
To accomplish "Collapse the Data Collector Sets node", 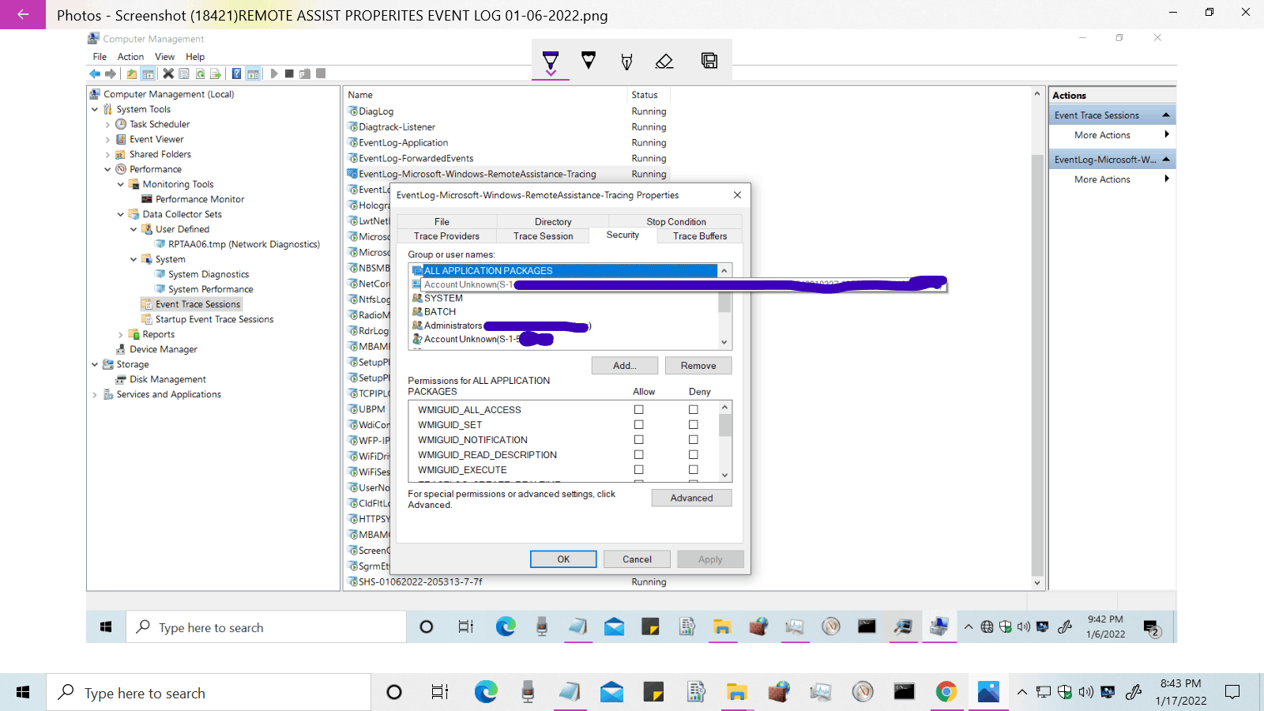I will click(121, 214).
